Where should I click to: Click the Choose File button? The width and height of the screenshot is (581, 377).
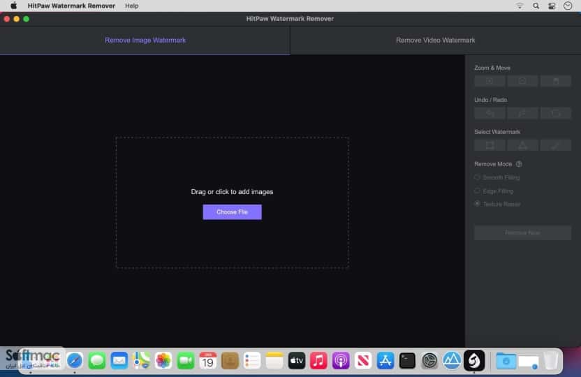click(232, 212)
